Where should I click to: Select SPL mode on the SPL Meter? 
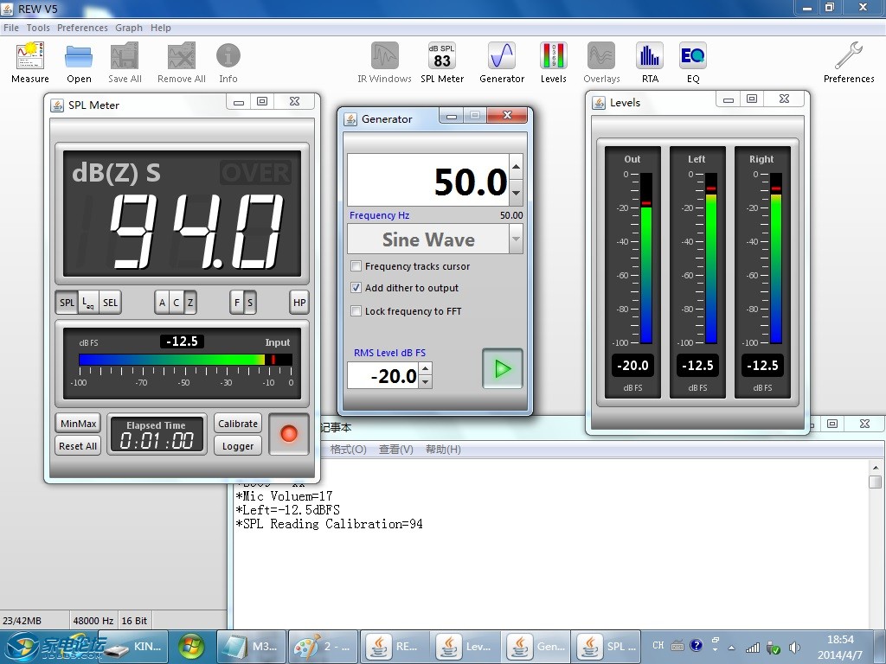click(x=67, y=303)
